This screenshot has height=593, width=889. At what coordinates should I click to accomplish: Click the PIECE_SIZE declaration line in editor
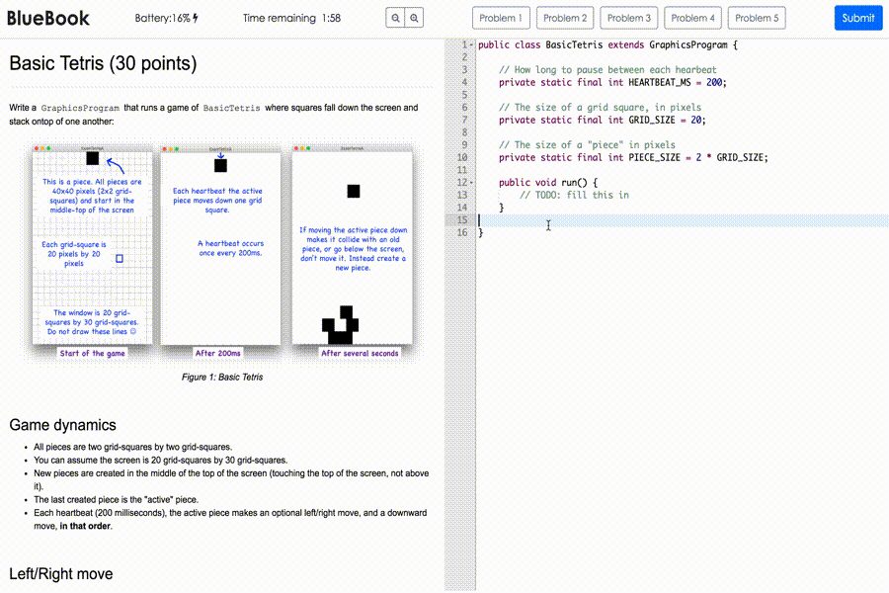[632, 157]
